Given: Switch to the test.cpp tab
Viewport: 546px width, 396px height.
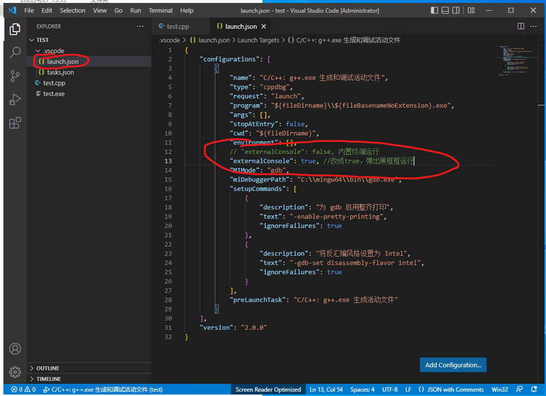Looking at the screenshot, I should tap(177, 27).
